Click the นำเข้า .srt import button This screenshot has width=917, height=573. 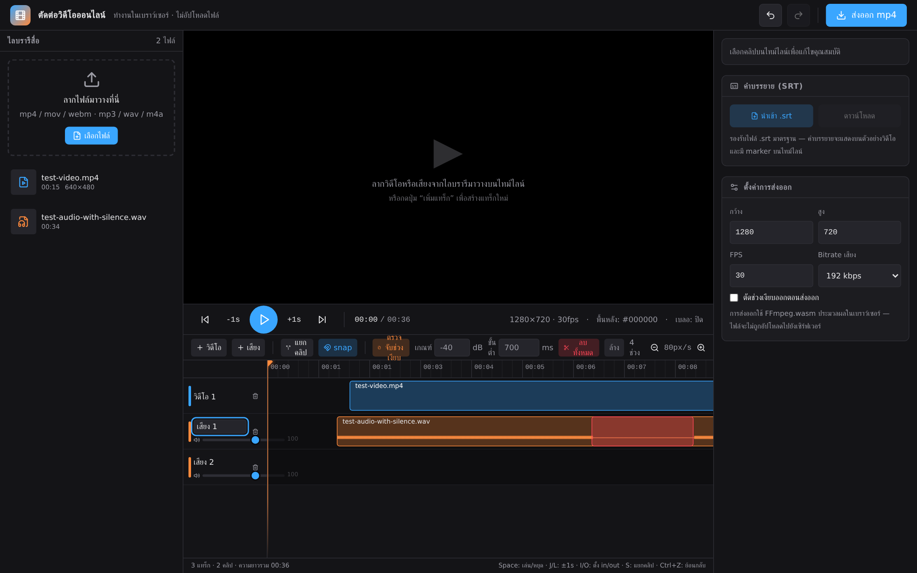(x=771, y=116)
